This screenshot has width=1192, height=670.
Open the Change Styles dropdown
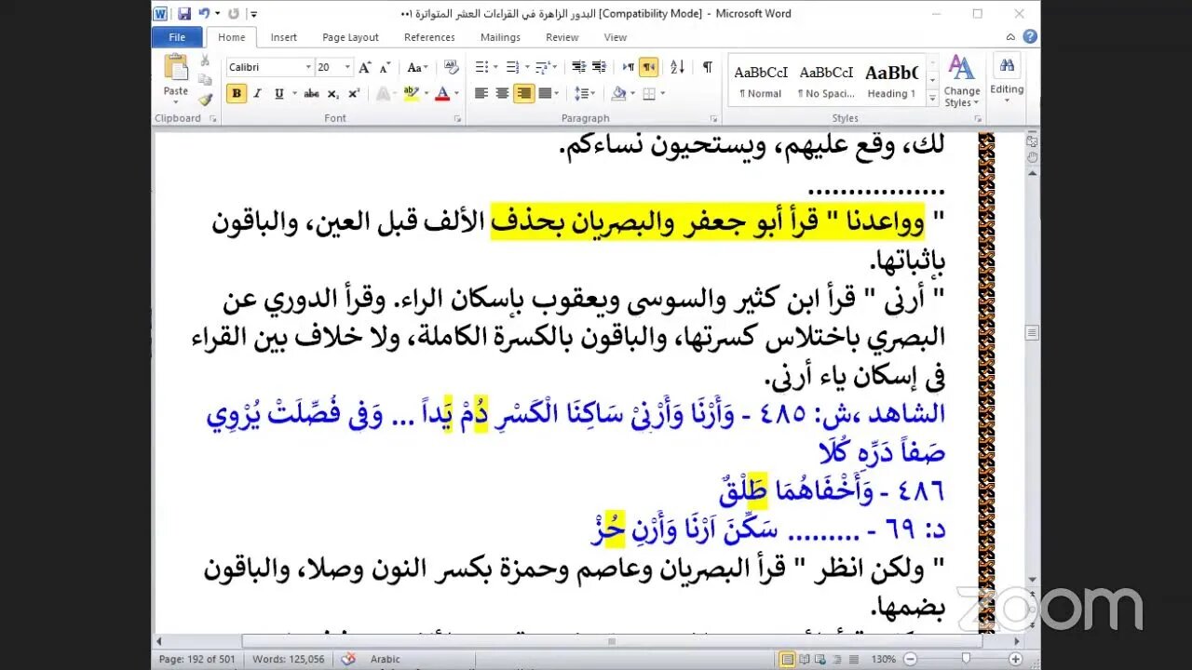(x=961, y=80)
